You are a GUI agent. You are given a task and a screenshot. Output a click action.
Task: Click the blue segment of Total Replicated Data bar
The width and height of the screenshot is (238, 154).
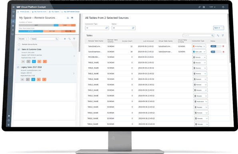point(31,31)
